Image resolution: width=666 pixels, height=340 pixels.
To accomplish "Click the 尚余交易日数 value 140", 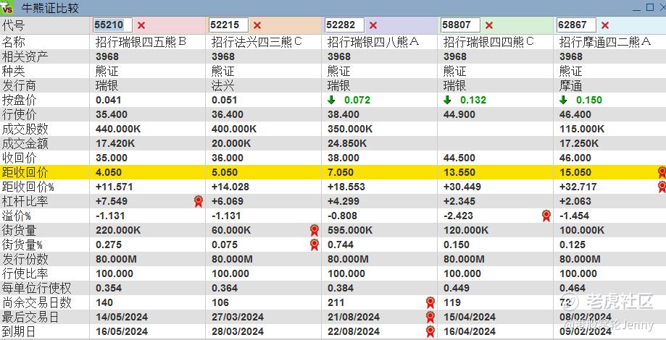I will 104,302.
